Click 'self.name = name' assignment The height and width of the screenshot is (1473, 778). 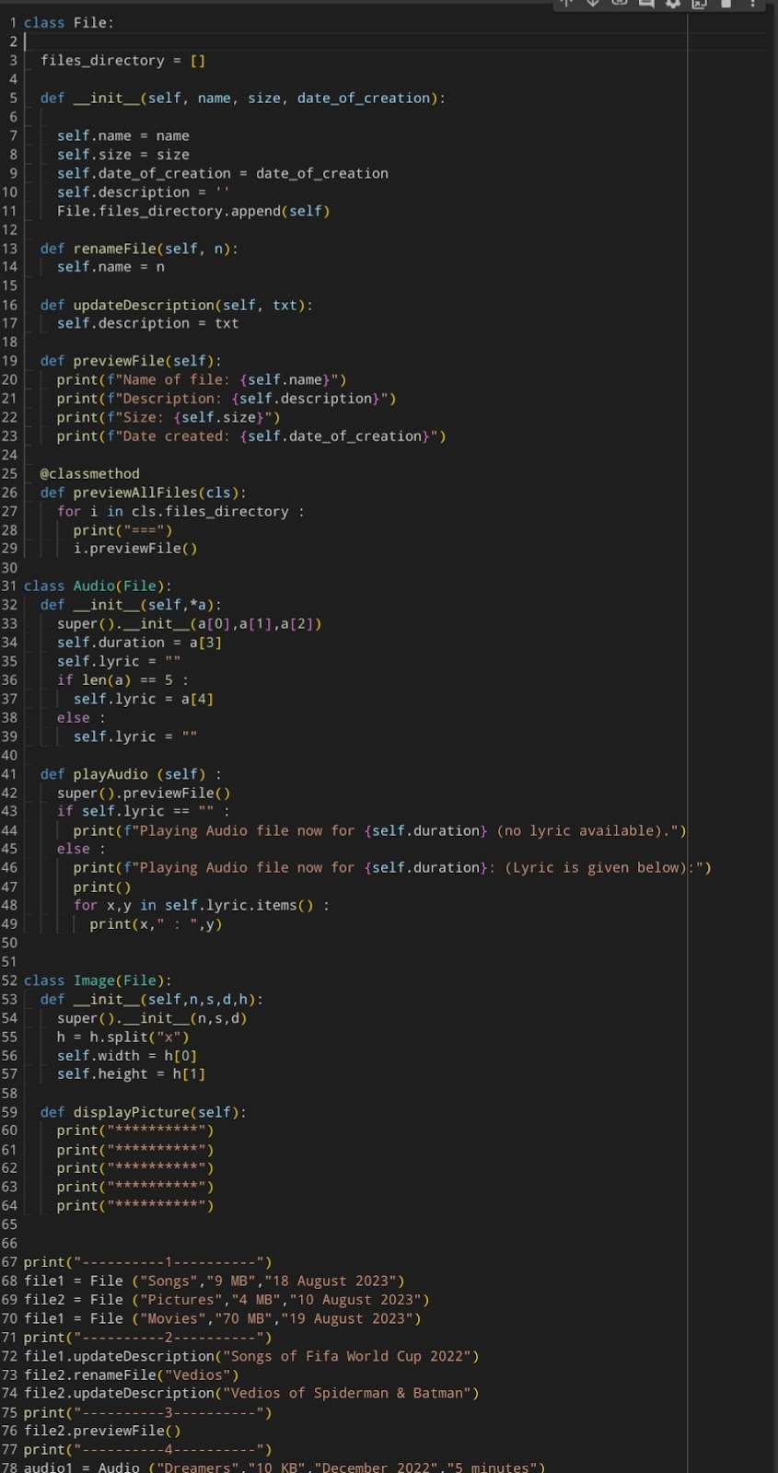[x=123, y=135]
